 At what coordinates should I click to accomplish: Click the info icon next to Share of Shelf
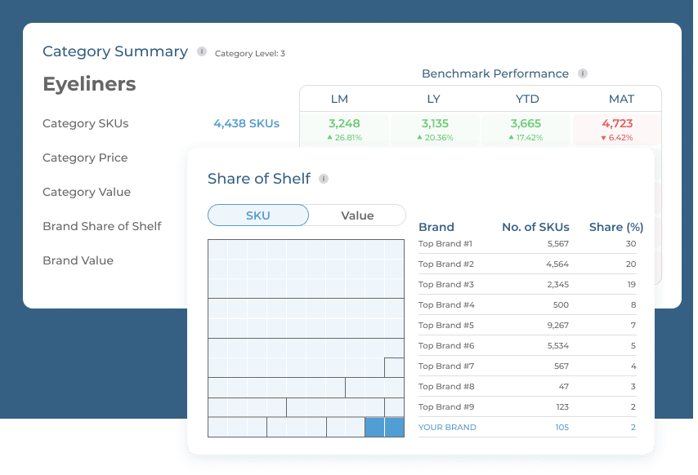click(324, 179)
